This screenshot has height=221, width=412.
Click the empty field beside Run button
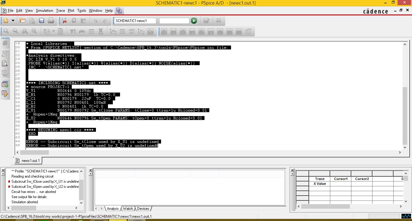[174, 21]
